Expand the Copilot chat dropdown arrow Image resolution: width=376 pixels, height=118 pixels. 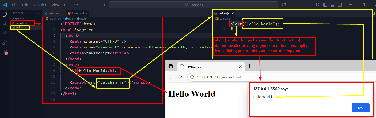click(x=288, y=5)
